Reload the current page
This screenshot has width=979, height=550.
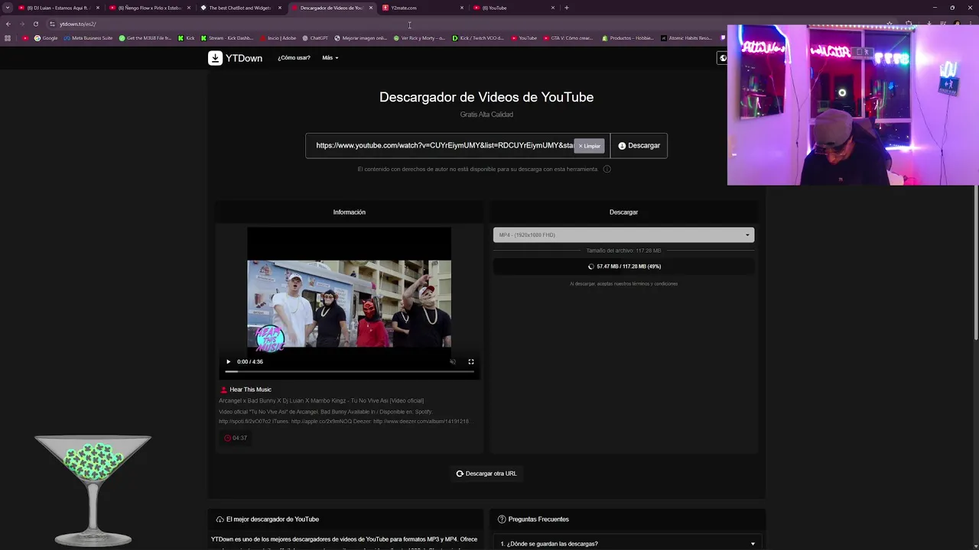(35, 24)
